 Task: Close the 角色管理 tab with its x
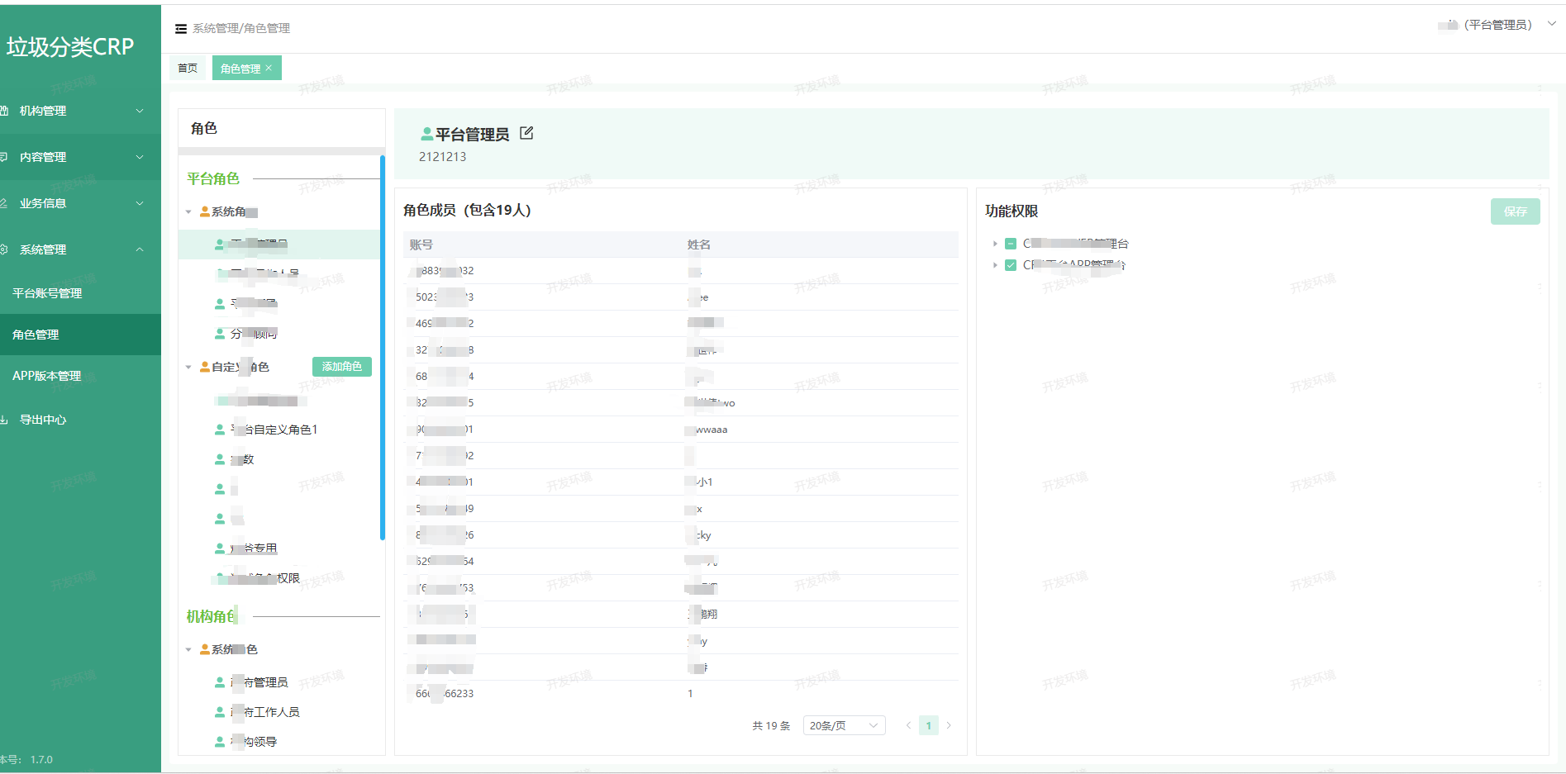(269, 69)
